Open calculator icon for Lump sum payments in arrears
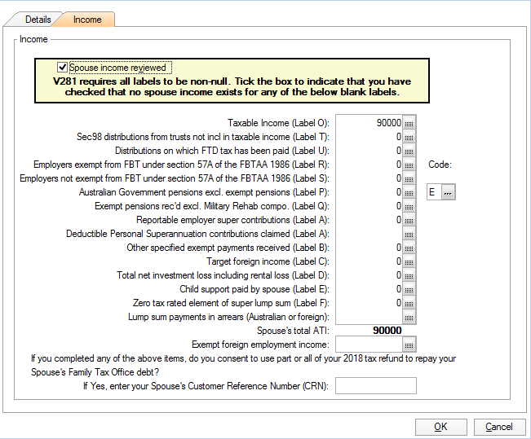 (x=409, y=317)
